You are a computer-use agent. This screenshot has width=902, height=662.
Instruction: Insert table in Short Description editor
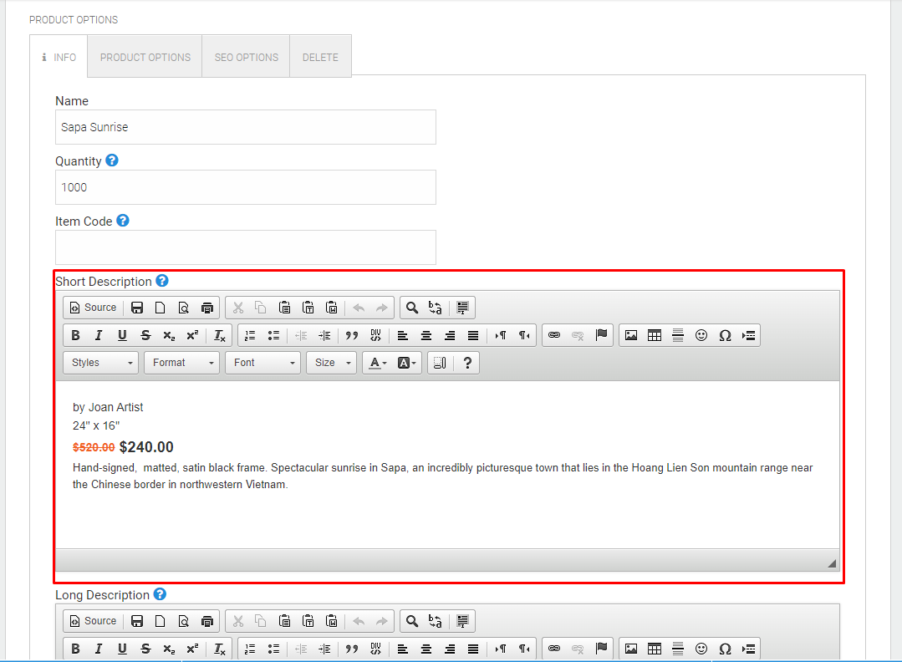point(655,335)
